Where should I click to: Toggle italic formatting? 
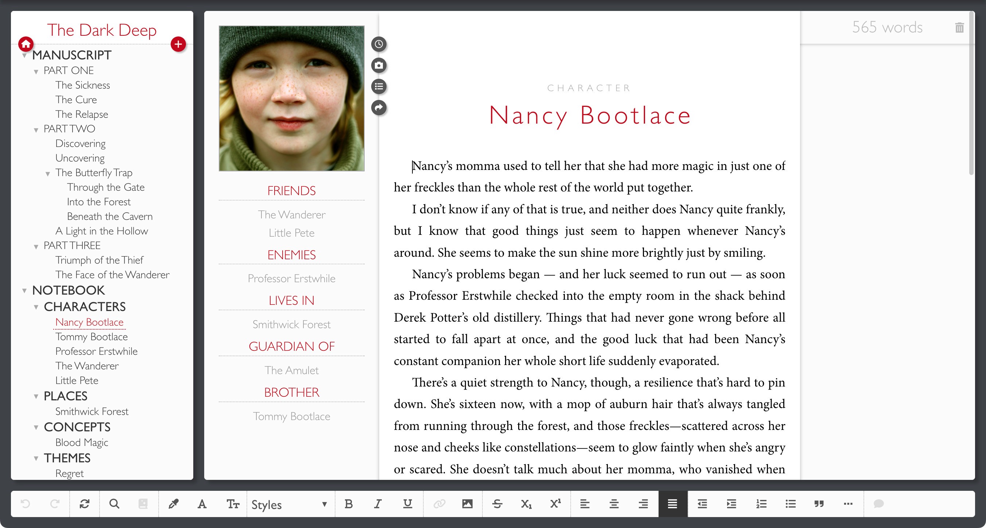click(x=378, y=504)
